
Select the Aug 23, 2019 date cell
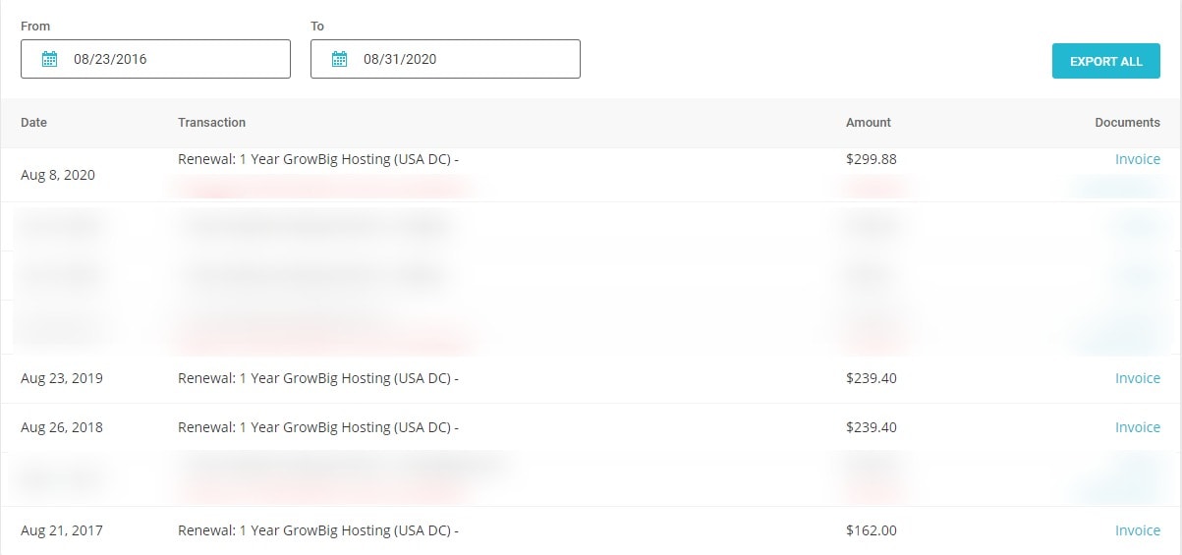pyautogui.click(x=62, y=378)
